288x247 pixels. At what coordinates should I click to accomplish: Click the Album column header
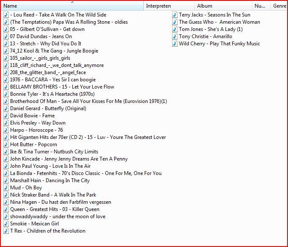[223, 6]
